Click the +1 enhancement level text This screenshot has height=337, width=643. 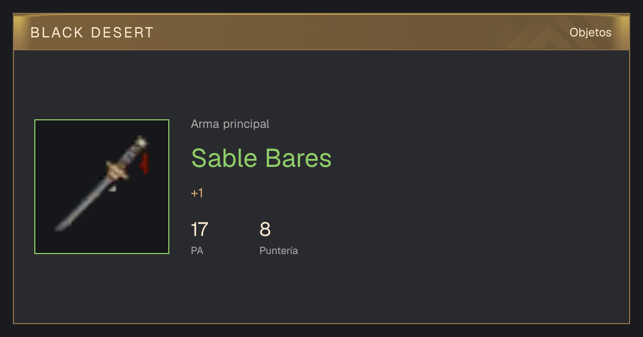click(197, 193)
